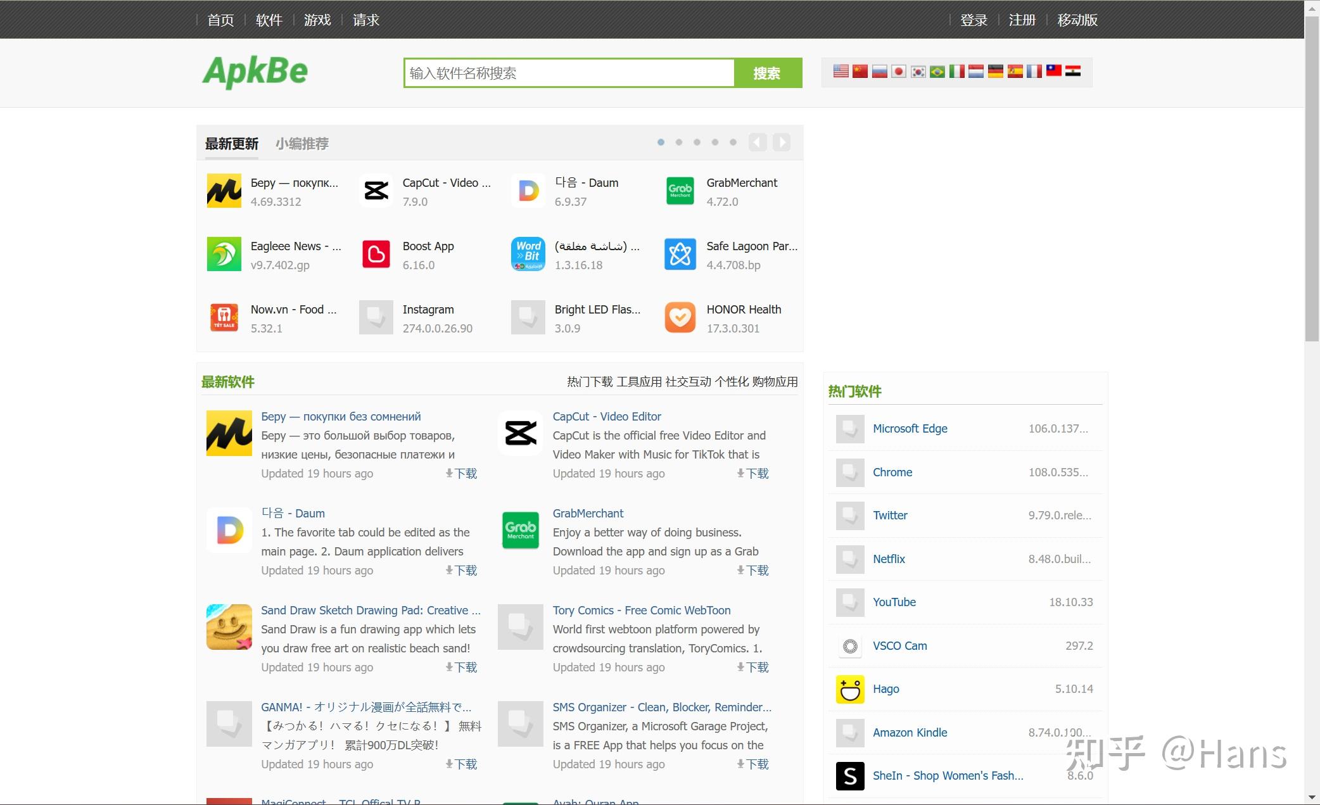Switch language via the Japanese flag
Viewport: 1320px width, 805px height.
(898, 72)
